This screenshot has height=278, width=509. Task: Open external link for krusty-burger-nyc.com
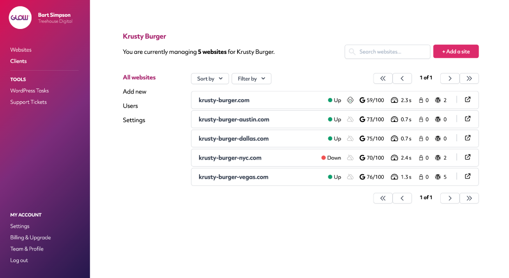point(467,157)
